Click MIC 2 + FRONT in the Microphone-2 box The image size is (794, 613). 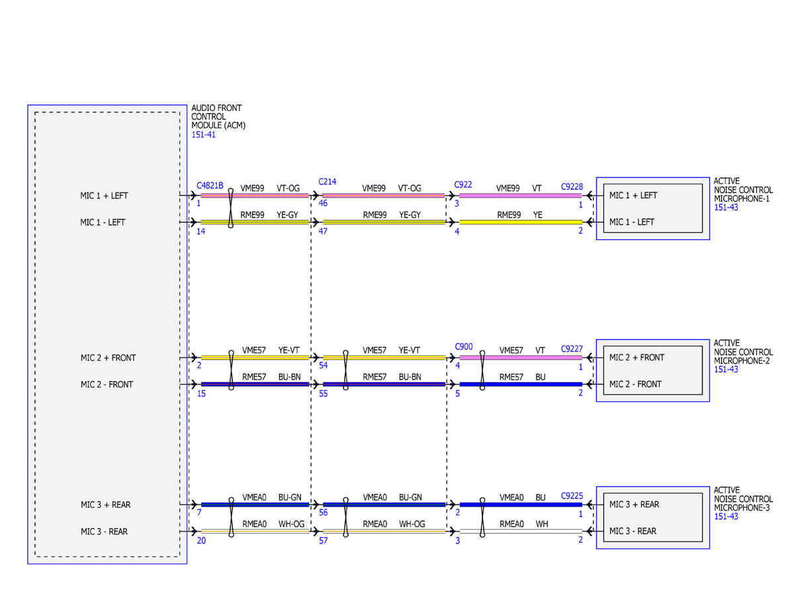coord(637,357)
